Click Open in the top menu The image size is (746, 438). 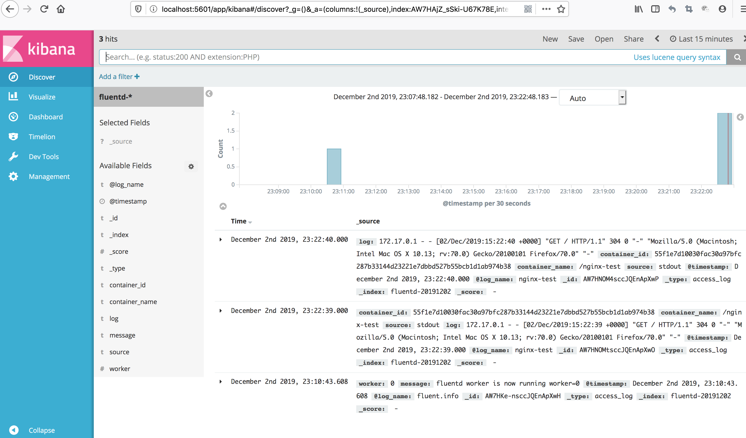click(x=604, y=39)
